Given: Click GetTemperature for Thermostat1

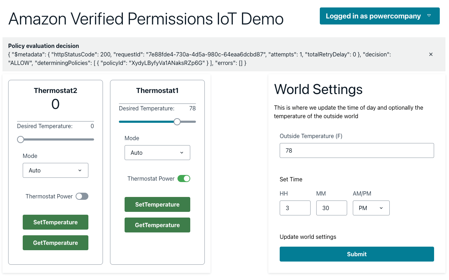Looking at the screenshot, I should (x=157, y=225).
